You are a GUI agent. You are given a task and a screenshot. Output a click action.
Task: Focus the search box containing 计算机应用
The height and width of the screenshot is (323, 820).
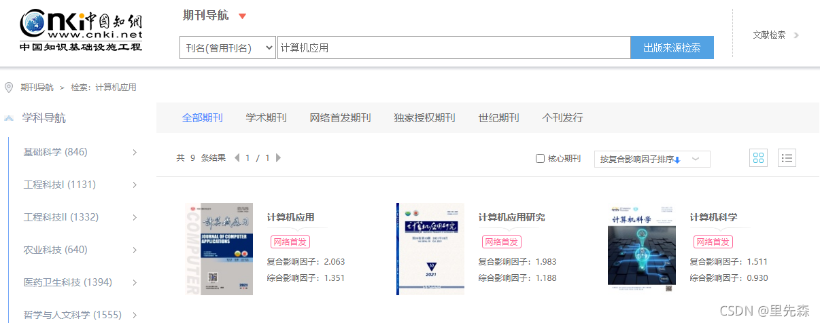454,47
